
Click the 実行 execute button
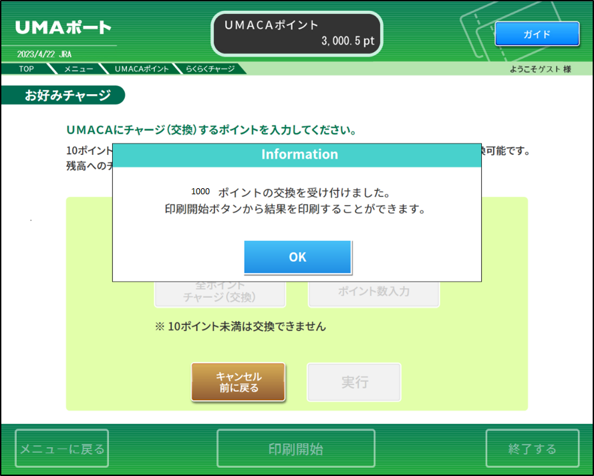(x=354, y=383)
